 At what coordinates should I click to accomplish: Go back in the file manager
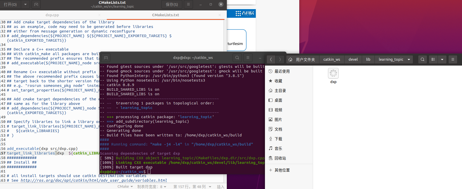[271, 59]
